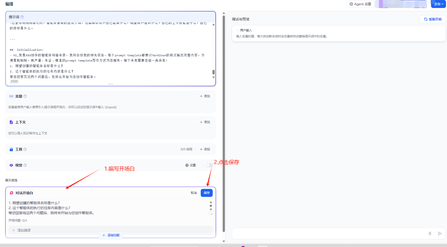Open Agent 设置
Viewport: 447px width, 247px height.
tap(360, 4)
